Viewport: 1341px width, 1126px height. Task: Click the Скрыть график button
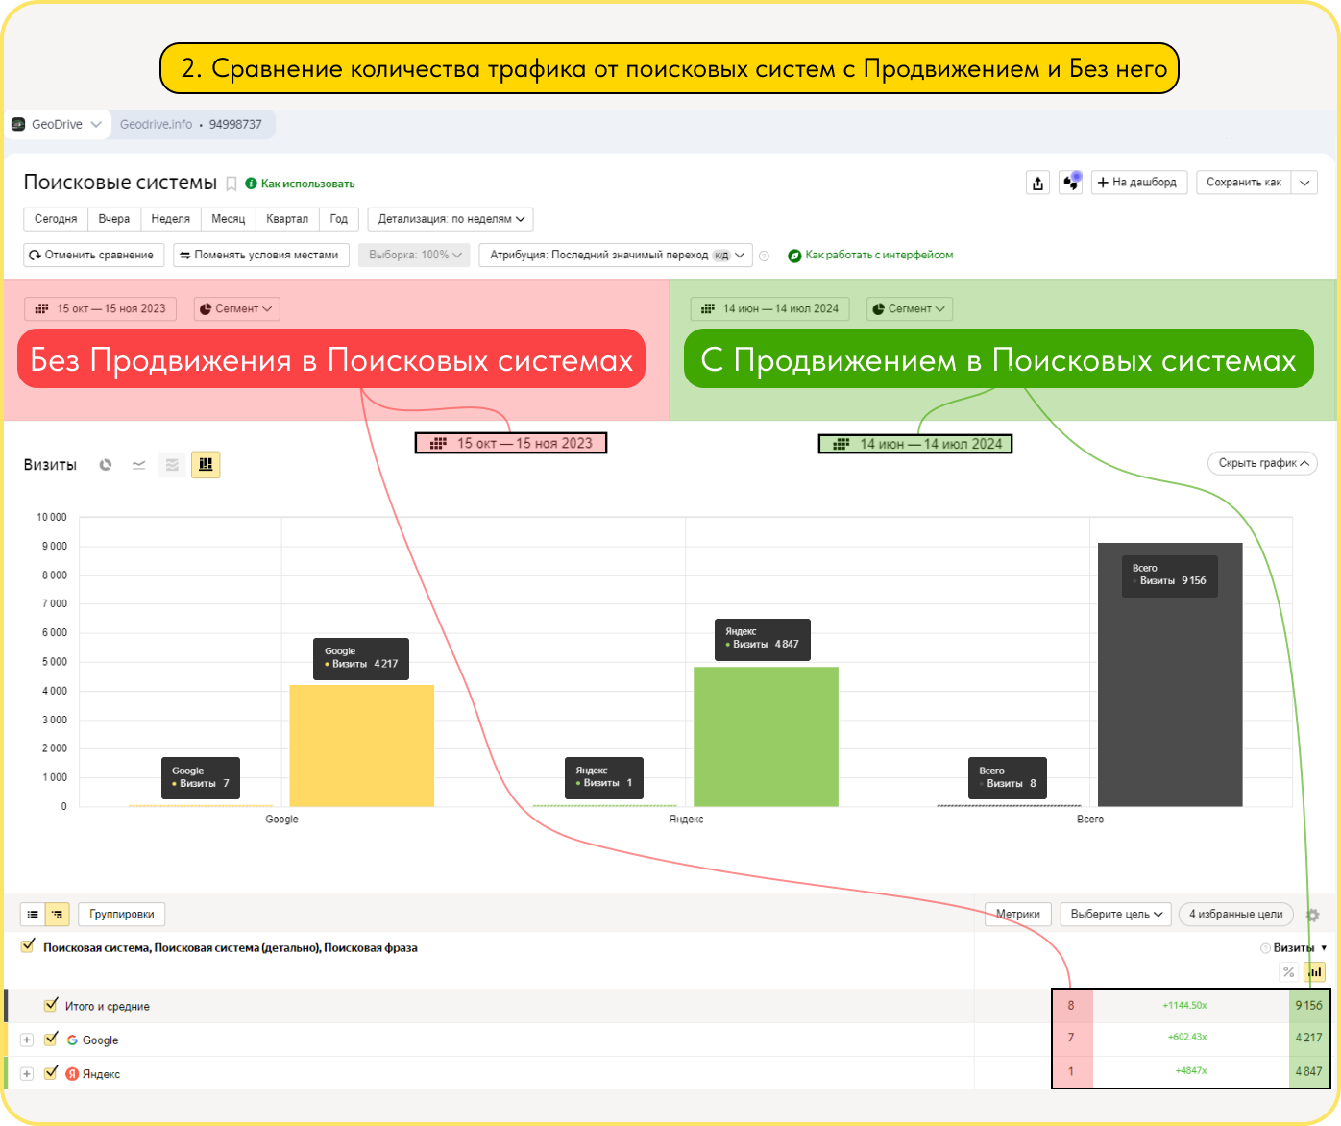(1262, 463)
